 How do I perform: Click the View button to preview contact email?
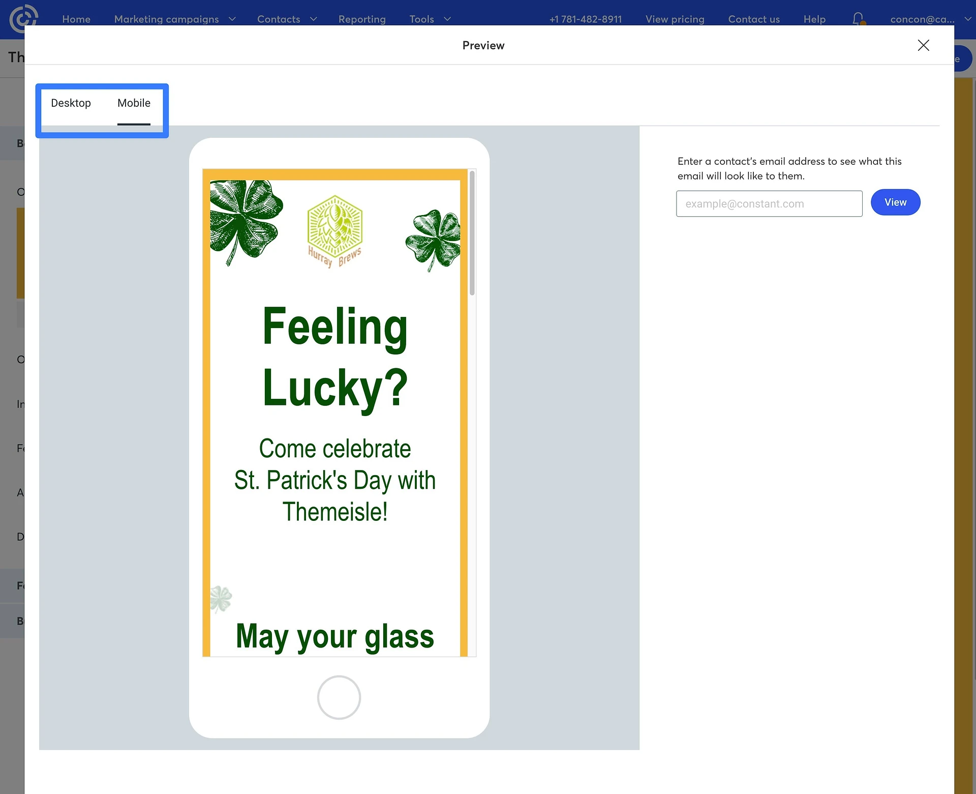(x=895, y=202)
